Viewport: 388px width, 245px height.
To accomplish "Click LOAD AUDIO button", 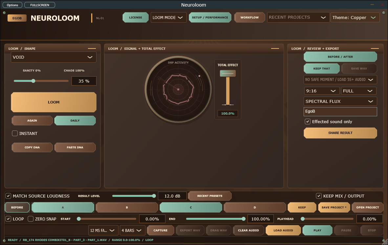I will click(x=283, y=231).
